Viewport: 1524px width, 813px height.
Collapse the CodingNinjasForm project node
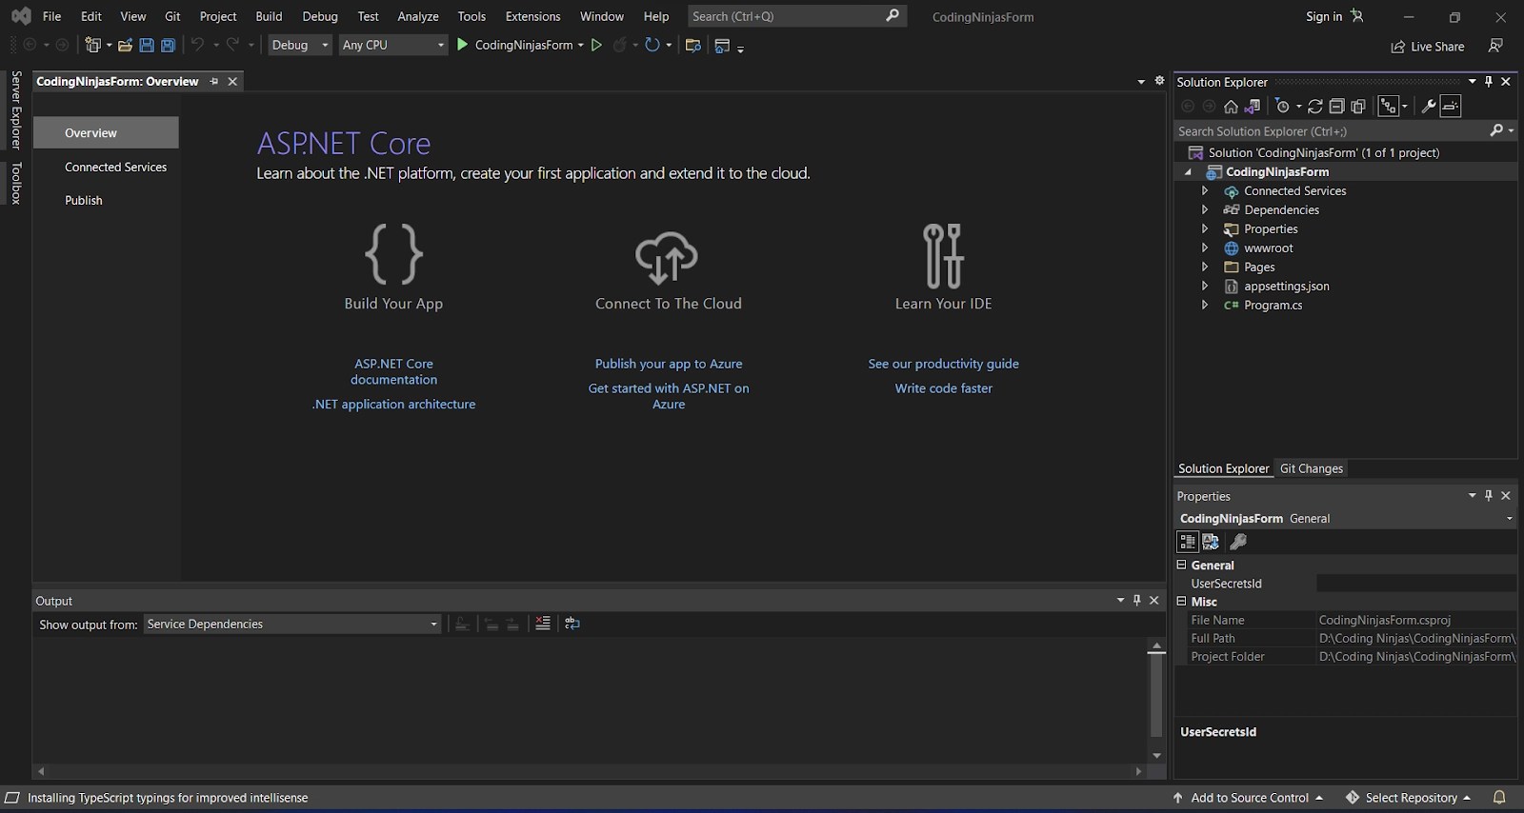pyautogui.click(x=1188, y=172)
